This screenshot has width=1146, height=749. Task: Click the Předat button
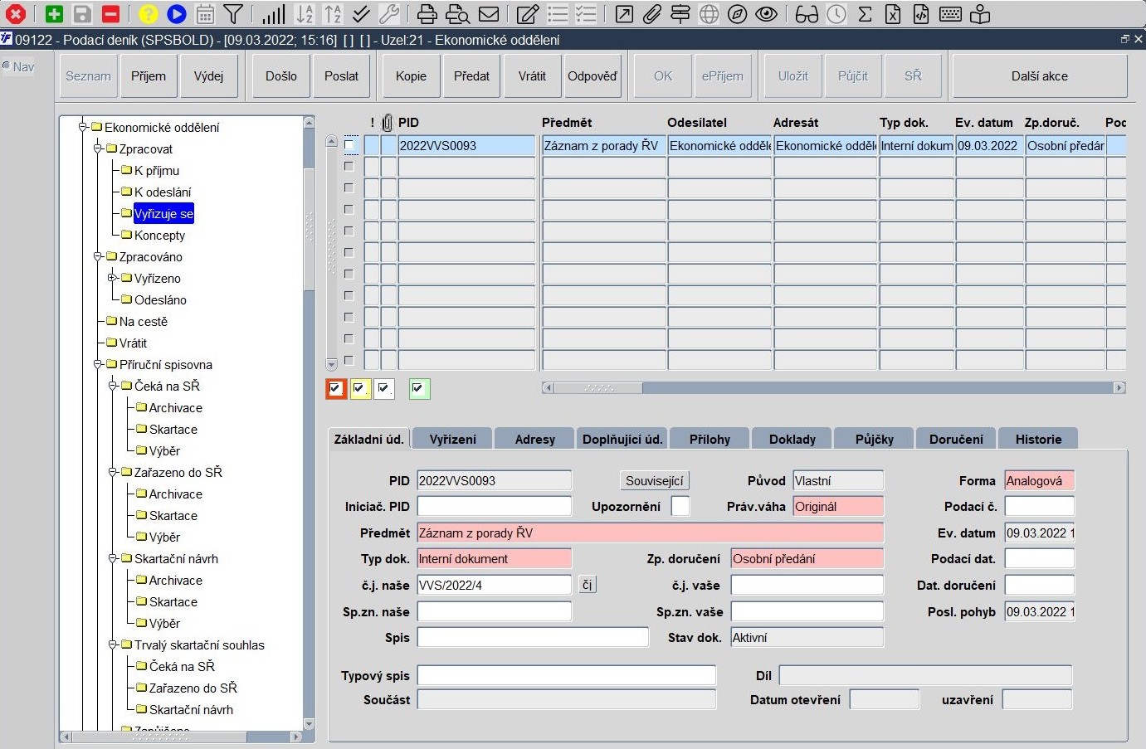click(471, 75)
